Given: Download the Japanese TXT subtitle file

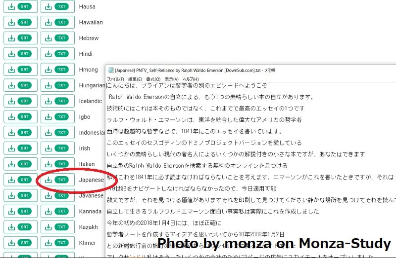Looking at the screenshot, I should pyautogui.click(x=57, y=180).
